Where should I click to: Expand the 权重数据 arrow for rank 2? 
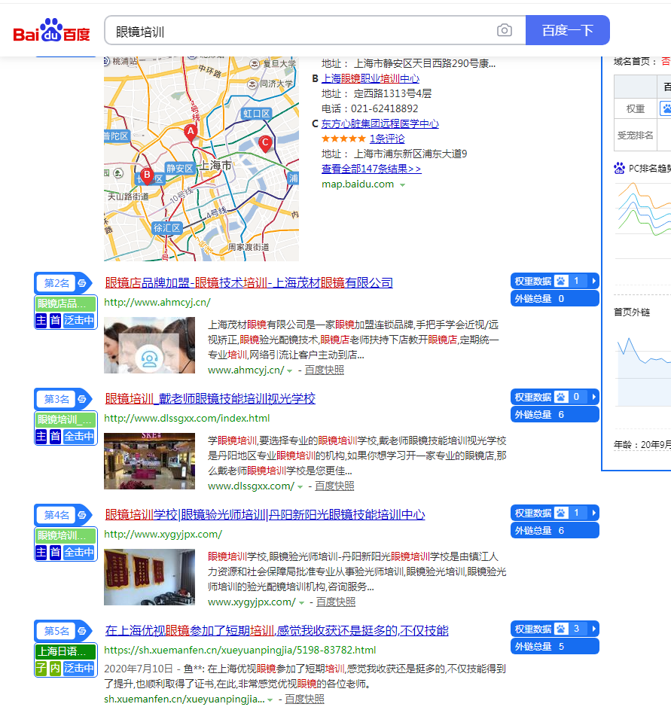pyautogui.click(x=593, y=281)
